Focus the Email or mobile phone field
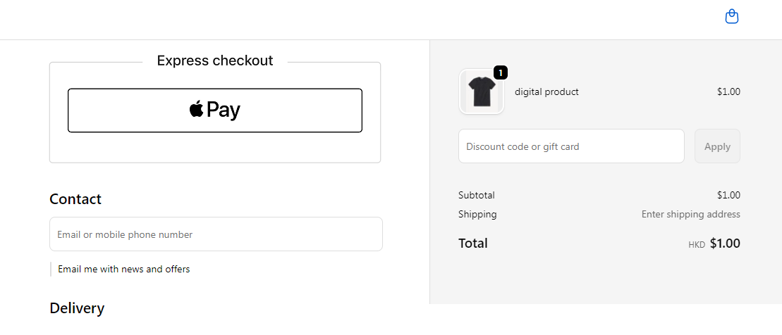Screen dimensions: 782x335 click(216, 234)
